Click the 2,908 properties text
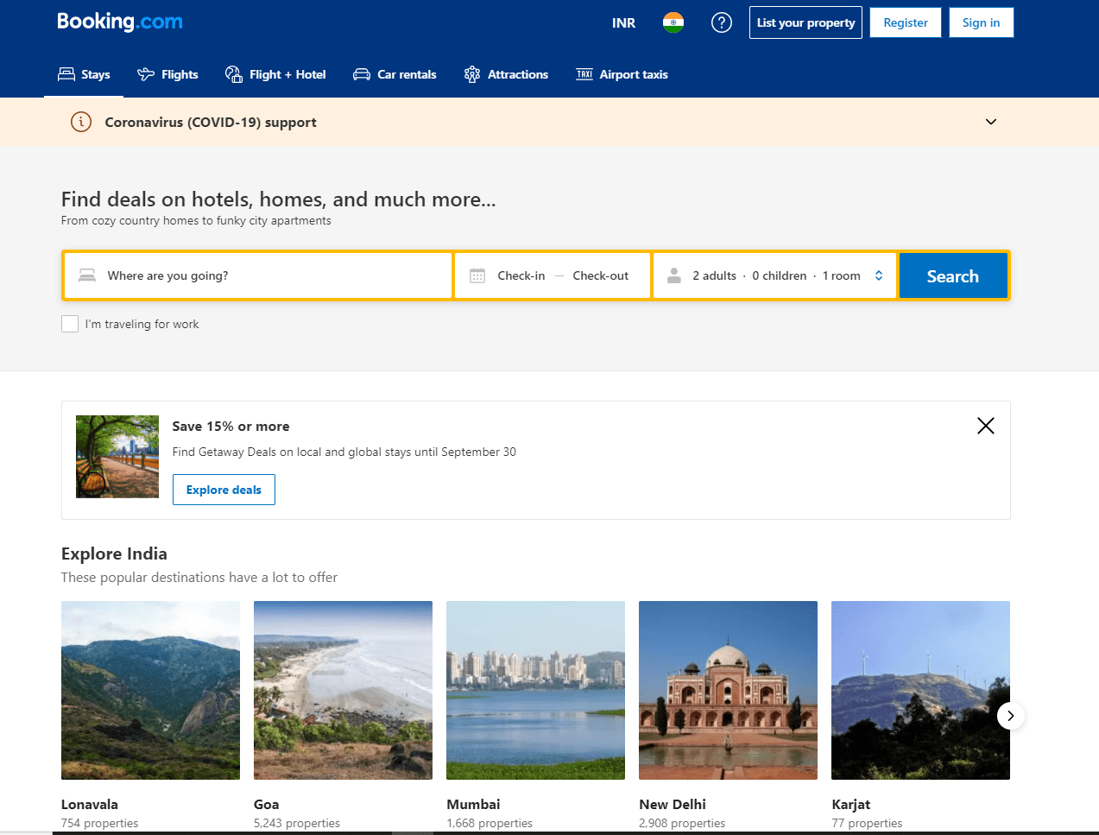The width and height of the screenshot is (1099, 835). coord(682,823)
